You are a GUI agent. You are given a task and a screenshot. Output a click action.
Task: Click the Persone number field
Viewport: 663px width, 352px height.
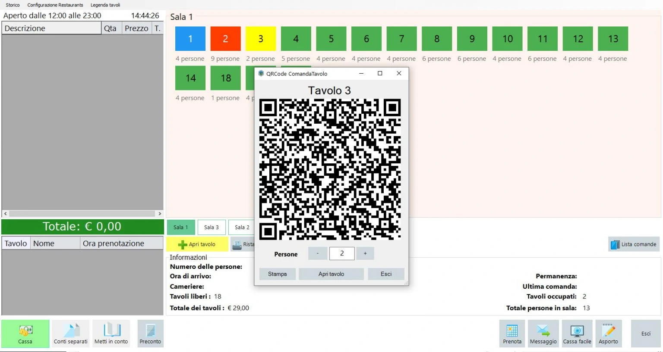(x=342, y=253)
